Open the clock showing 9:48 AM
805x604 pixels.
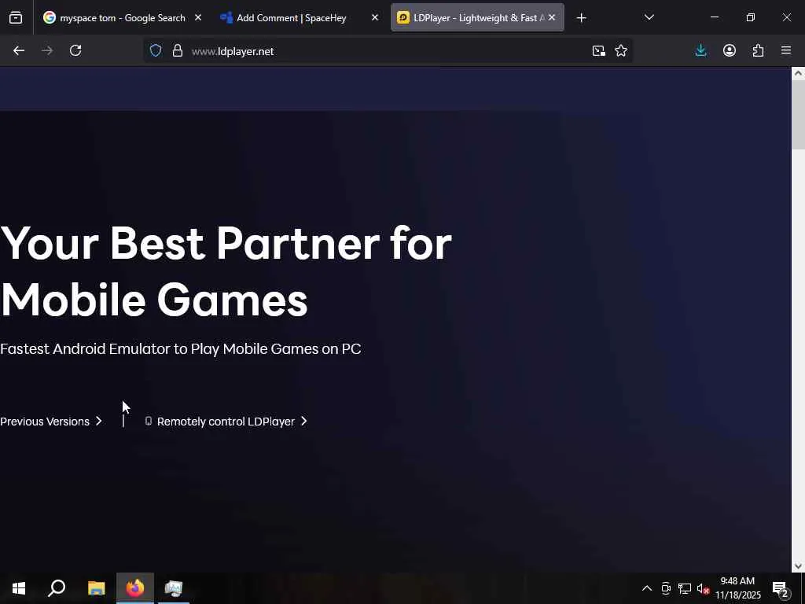(x=737, y=588)
